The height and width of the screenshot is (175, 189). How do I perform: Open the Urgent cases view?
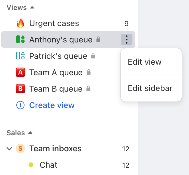[x=68, y=23]
